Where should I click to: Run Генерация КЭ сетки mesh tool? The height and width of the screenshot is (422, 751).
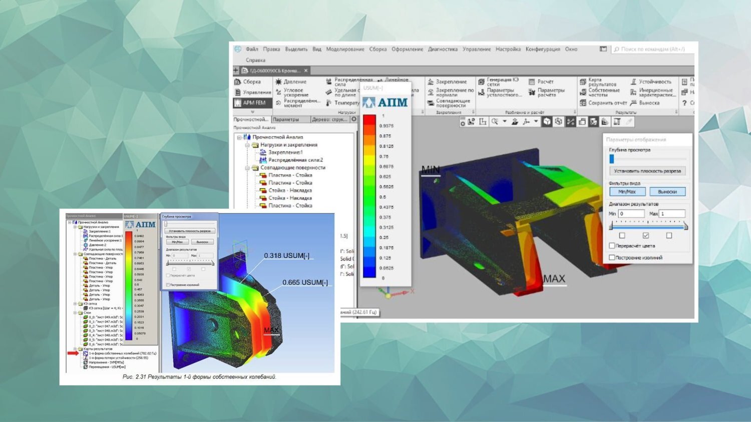coord(481,81)
